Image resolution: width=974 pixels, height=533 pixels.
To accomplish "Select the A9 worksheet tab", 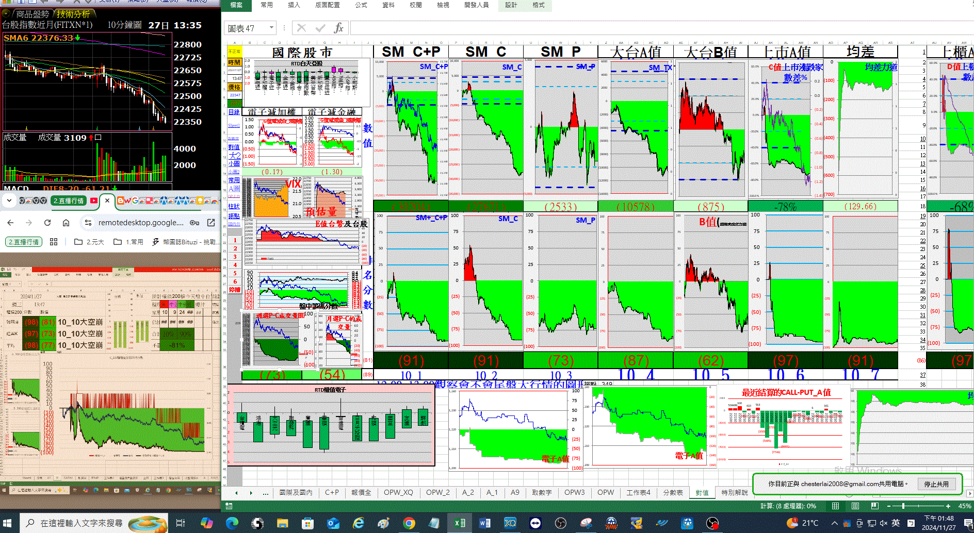I will [x=515, y=492].
